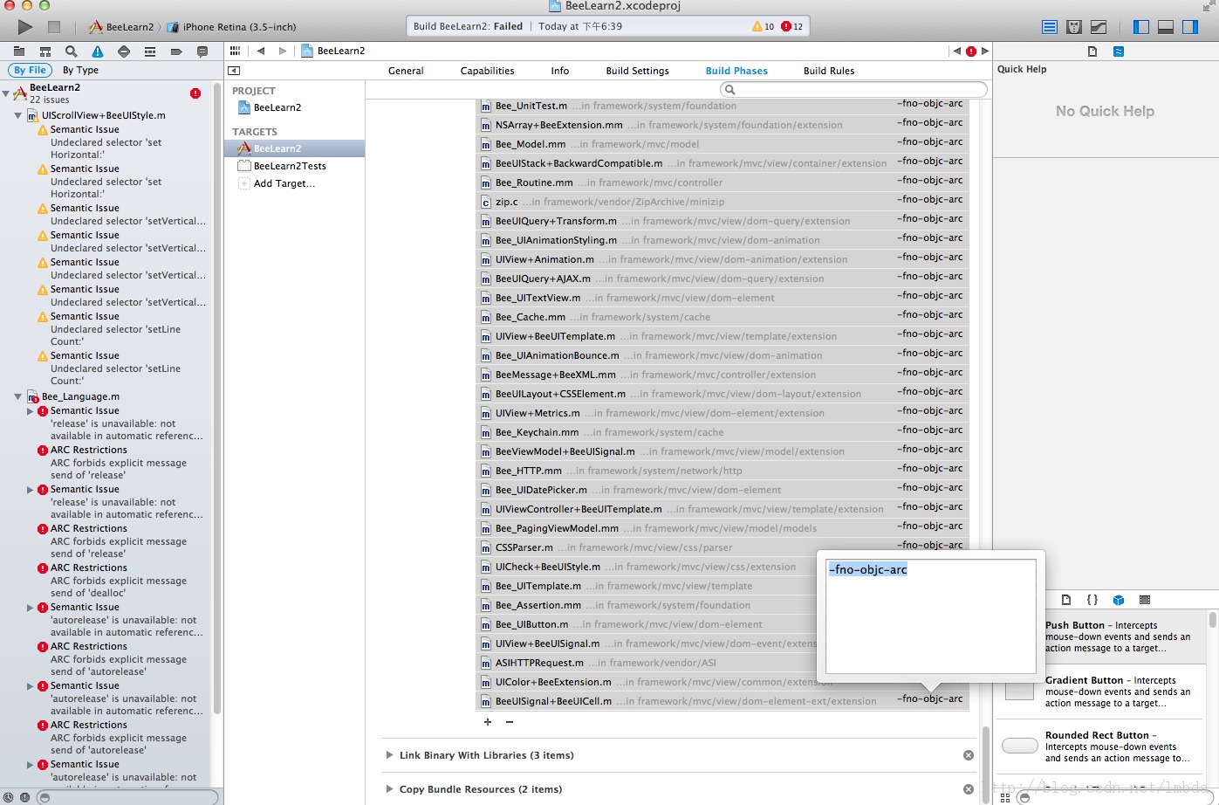
Task: Open the log navigator speech bubble icon
Action: coord(202,52)
